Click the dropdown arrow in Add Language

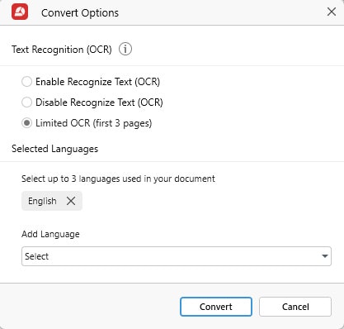325,256
